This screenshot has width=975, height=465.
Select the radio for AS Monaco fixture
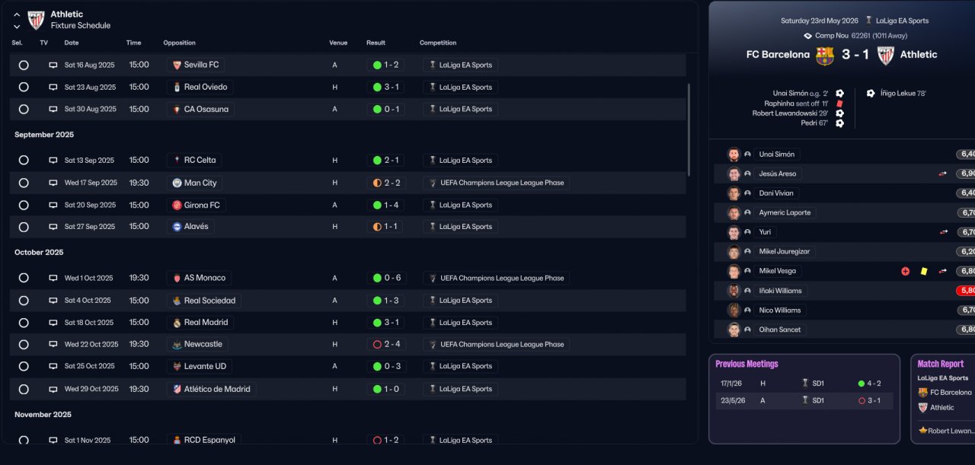24,279
